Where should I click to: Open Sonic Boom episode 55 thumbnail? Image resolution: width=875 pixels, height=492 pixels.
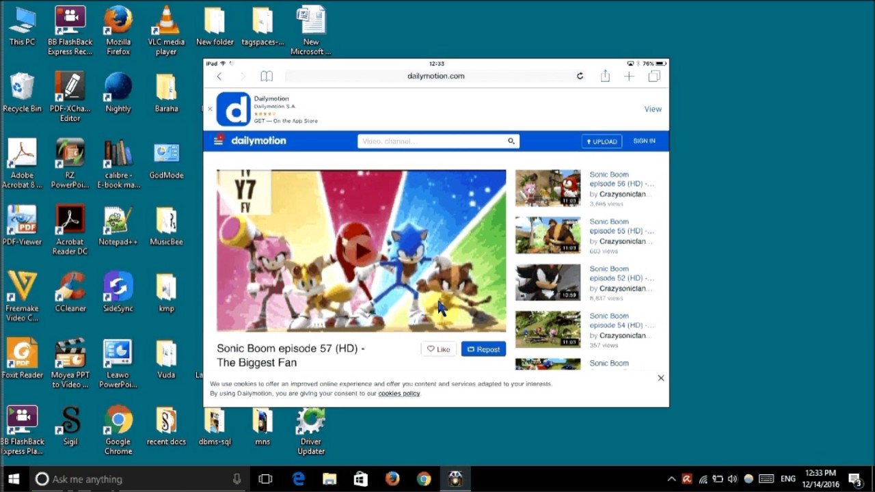click(548, 235)
